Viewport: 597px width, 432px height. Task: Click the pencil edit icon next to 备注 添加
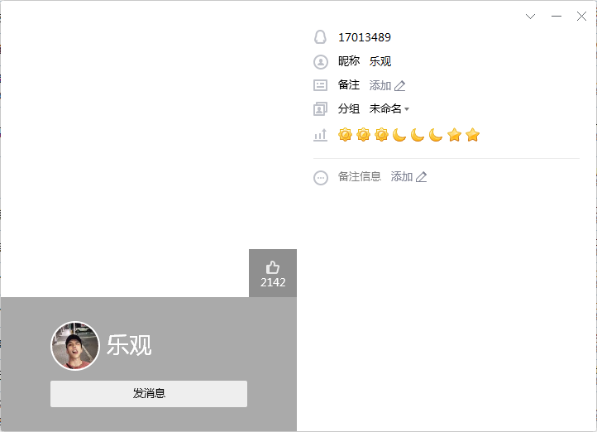pos(399,86)
